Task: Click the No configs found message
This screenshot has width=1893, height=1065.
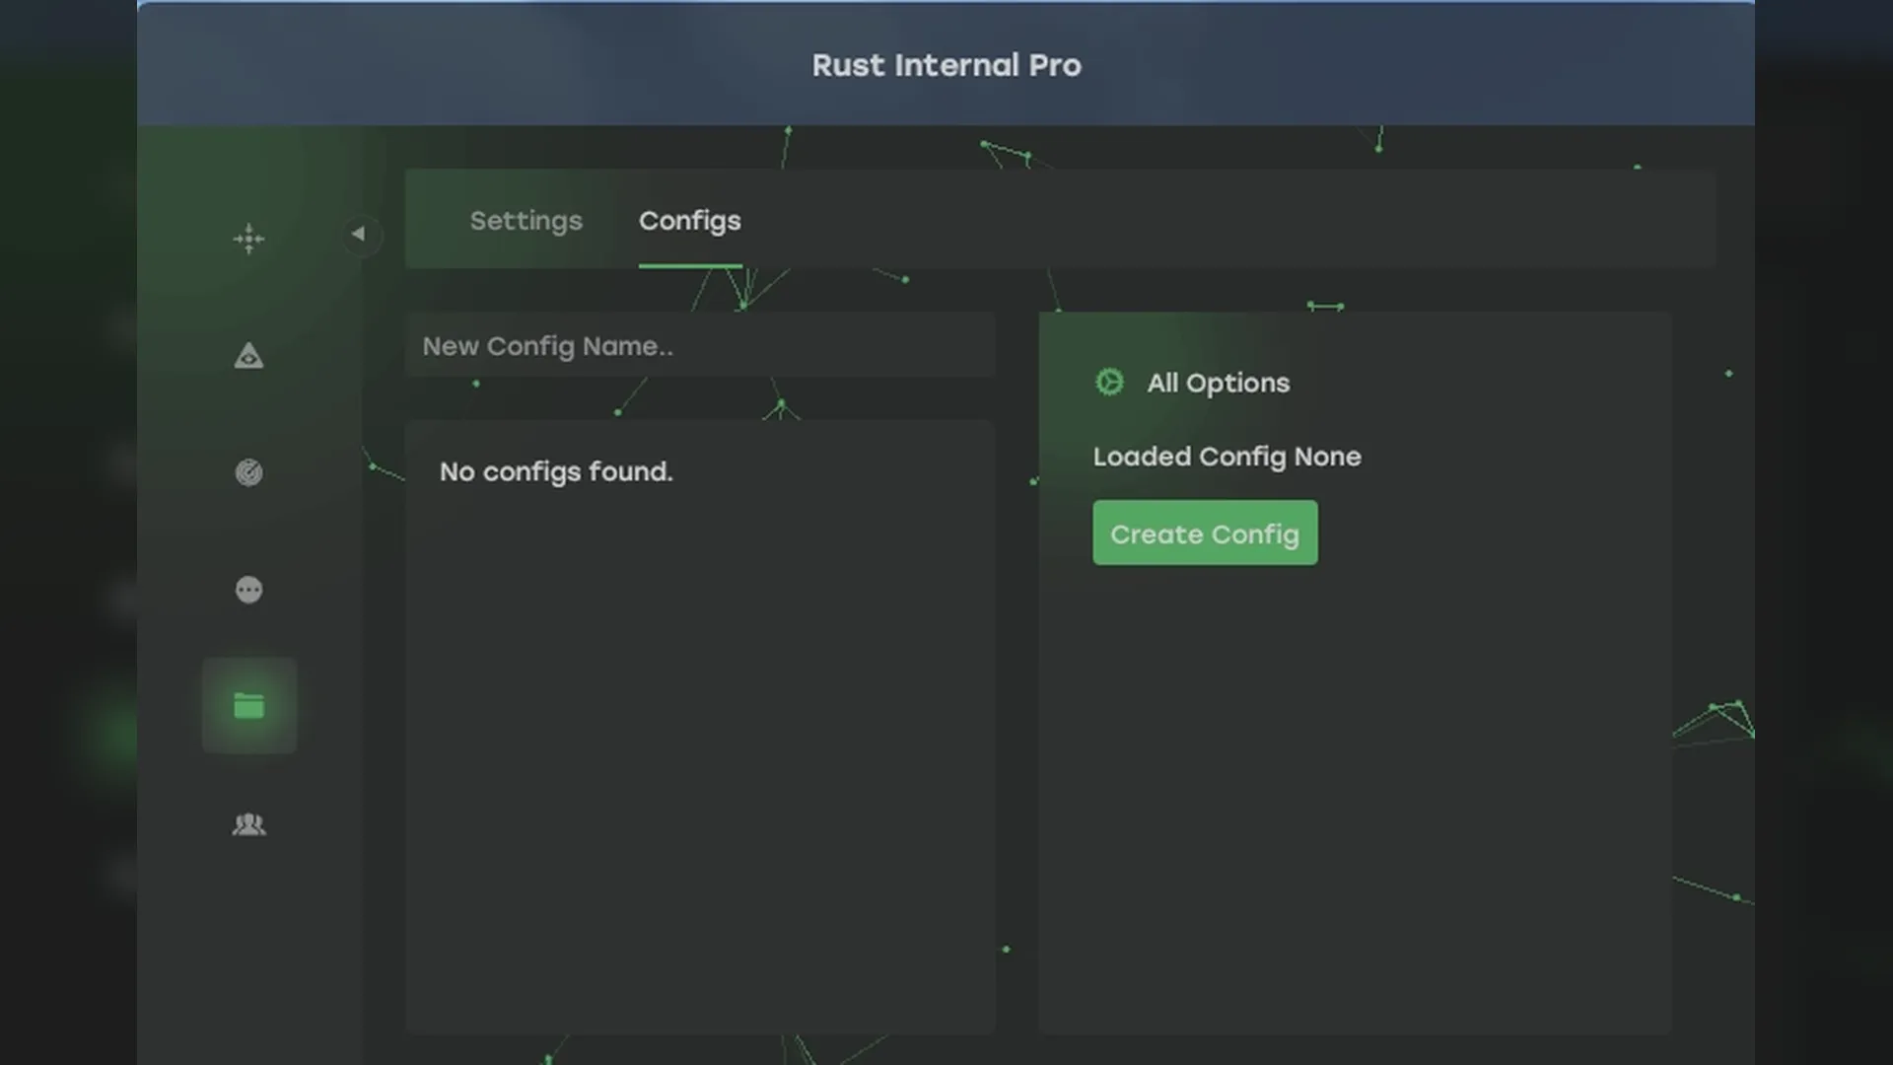Action: coord(556,472)
